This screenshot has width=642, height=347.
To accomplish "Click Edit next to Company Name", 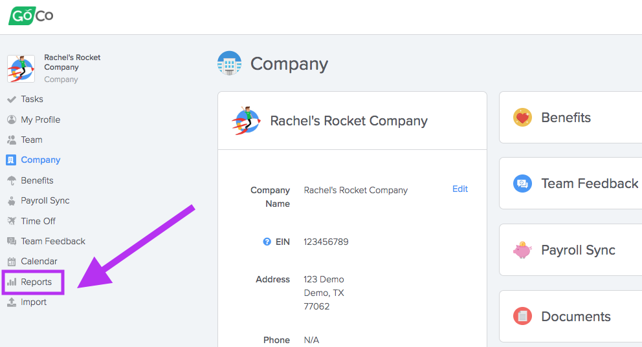I will tap(459, 189).
